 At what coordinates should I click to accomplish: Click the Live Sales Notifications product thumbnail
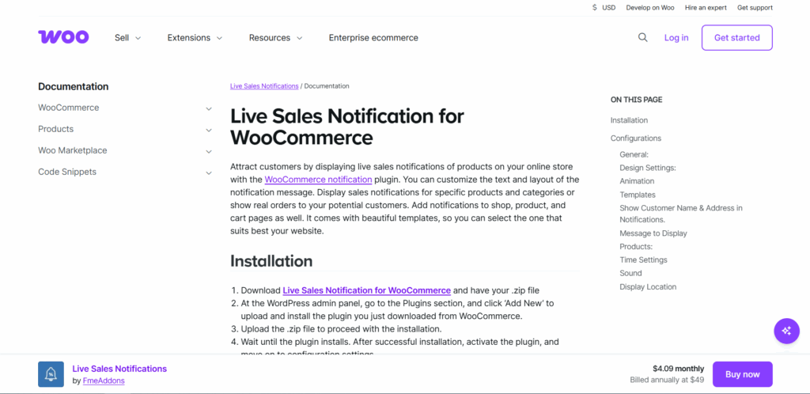pyautogui.click(x=51, y=374)
